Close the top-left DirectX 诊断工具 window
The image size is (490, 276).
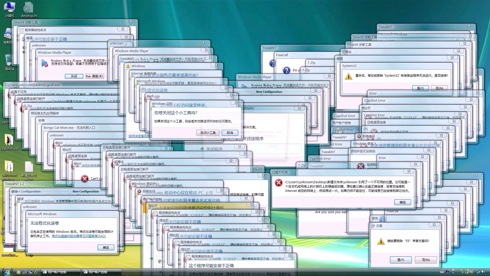click(131, 21)
